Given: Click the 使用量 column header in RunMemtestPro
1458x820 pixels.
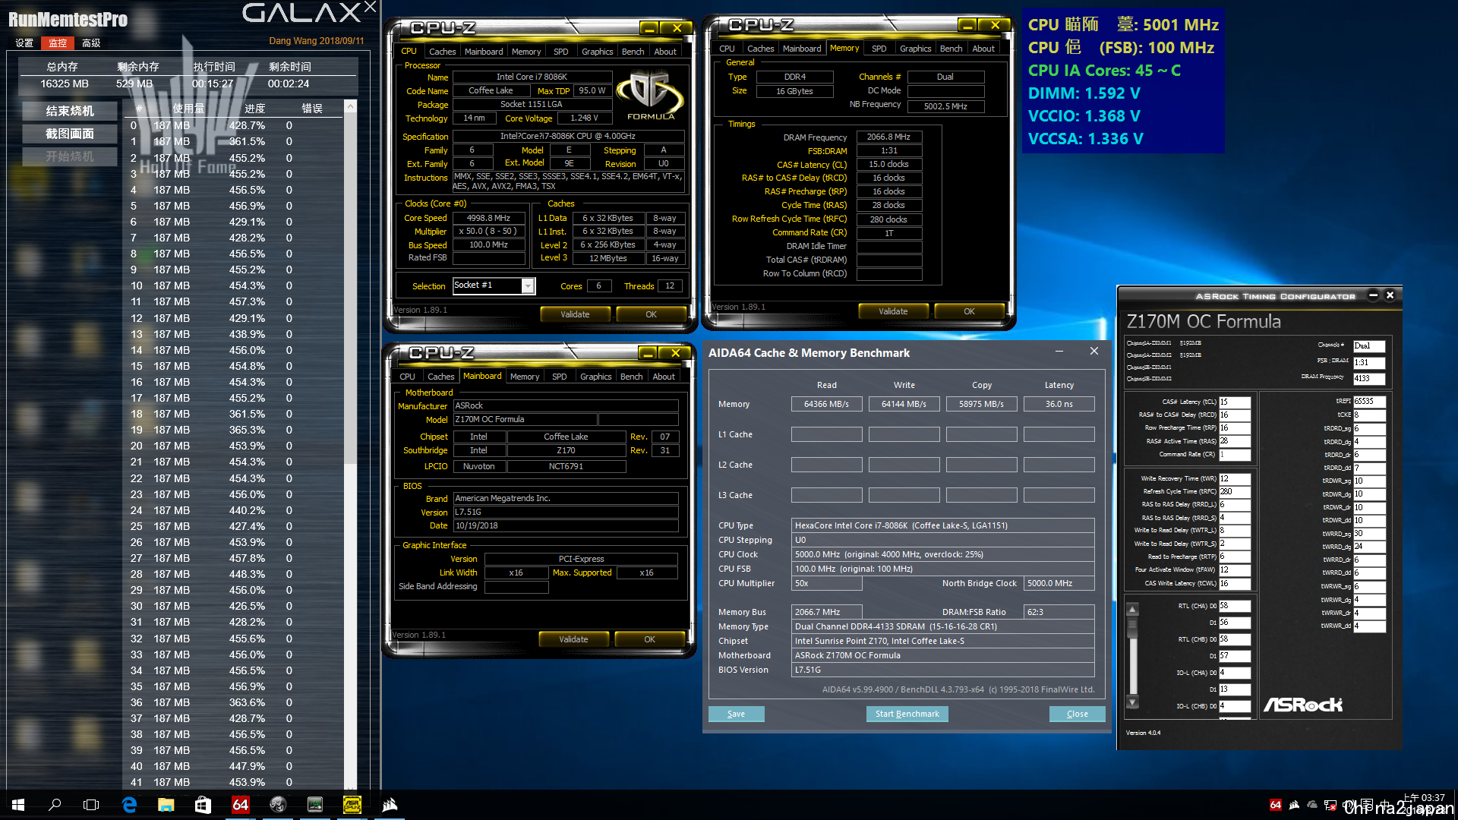Looking at the screenshot, I should pyautogui.click(x=188, y=108).
